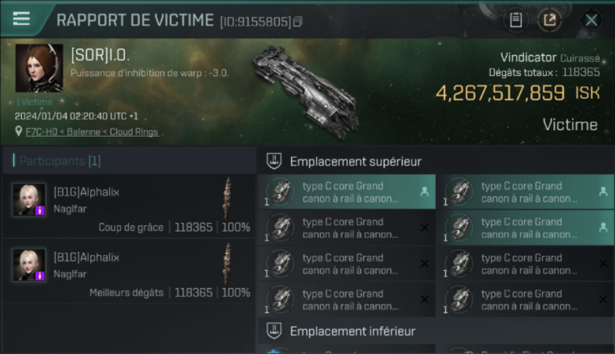Open the hamburger menu at top left

pos(22,18)
